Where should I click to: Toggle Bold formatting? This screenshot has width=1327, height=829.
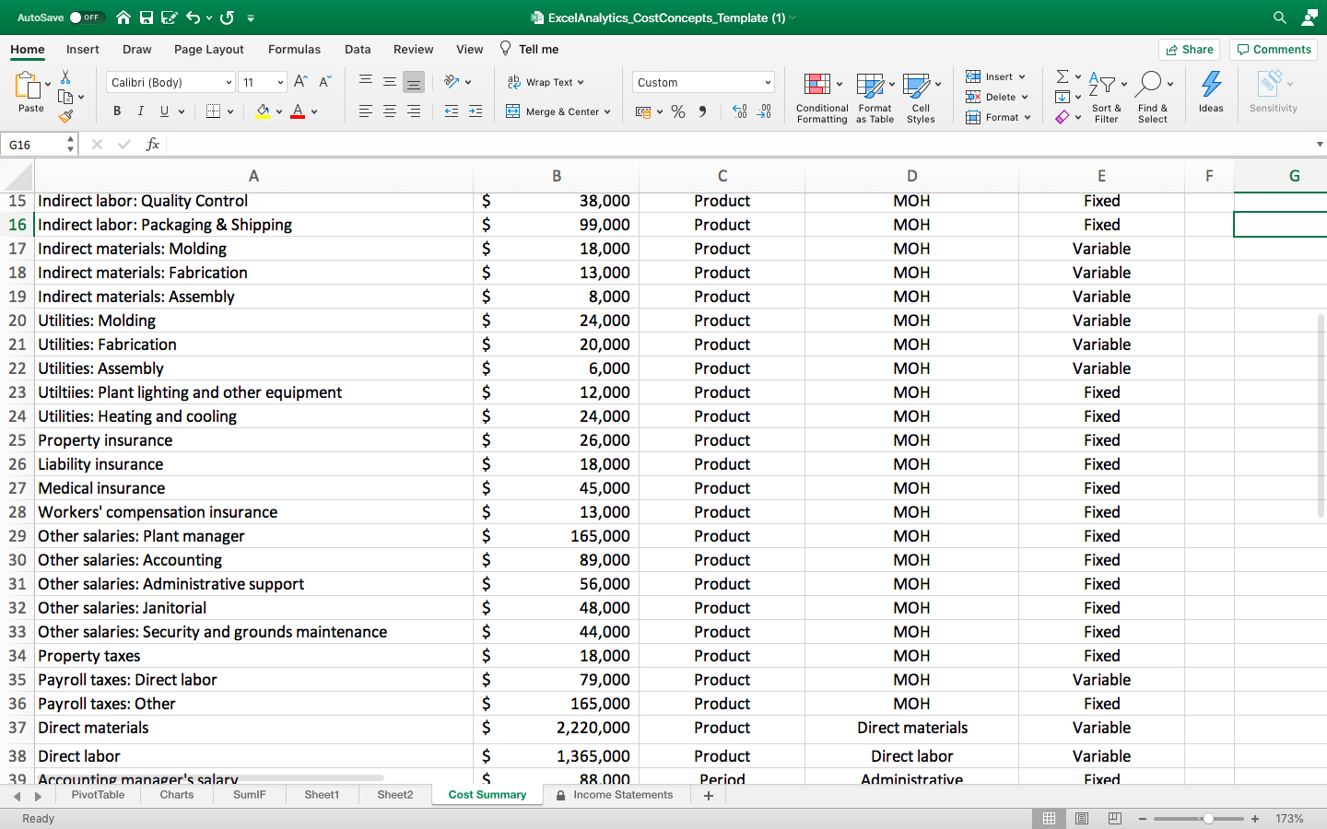[x=117, y=111]
